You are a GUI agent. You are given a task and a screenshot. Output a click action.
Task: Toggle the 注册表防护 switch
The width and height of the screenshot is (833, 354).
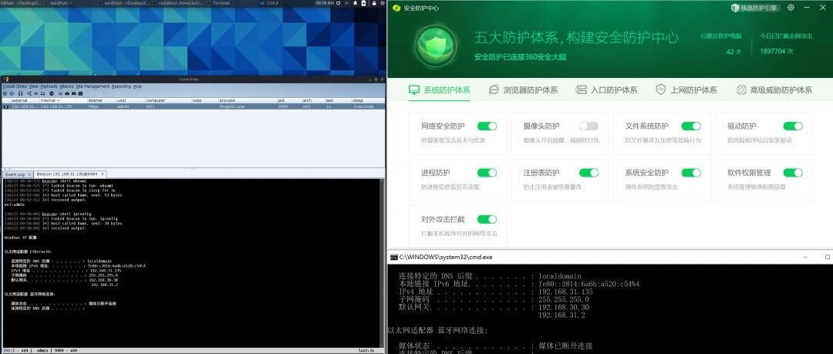click(588, 173)
